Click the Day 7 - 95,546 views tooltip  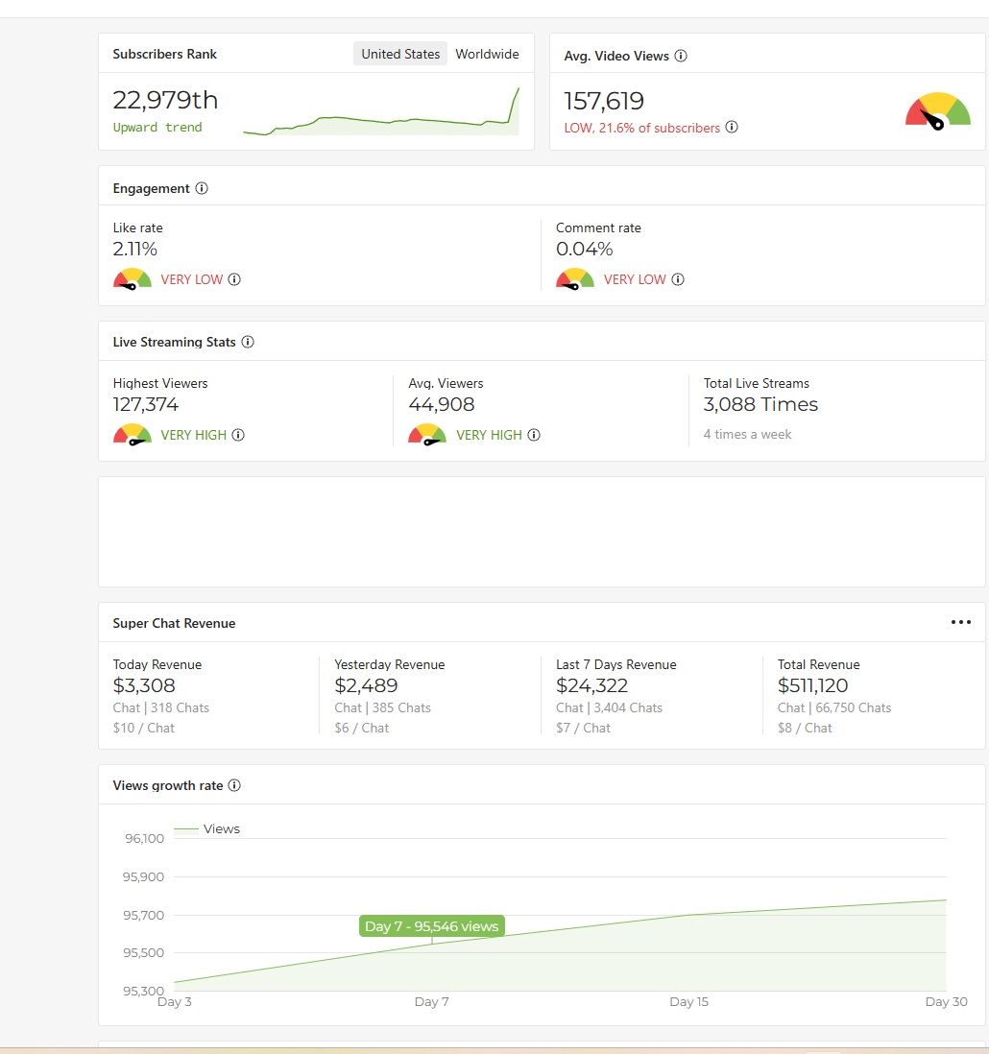click(432, 926)
